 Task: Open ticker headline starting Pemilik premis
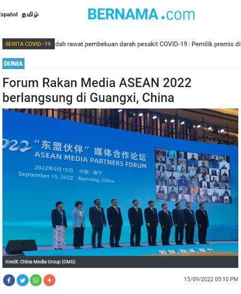(216, 44)
